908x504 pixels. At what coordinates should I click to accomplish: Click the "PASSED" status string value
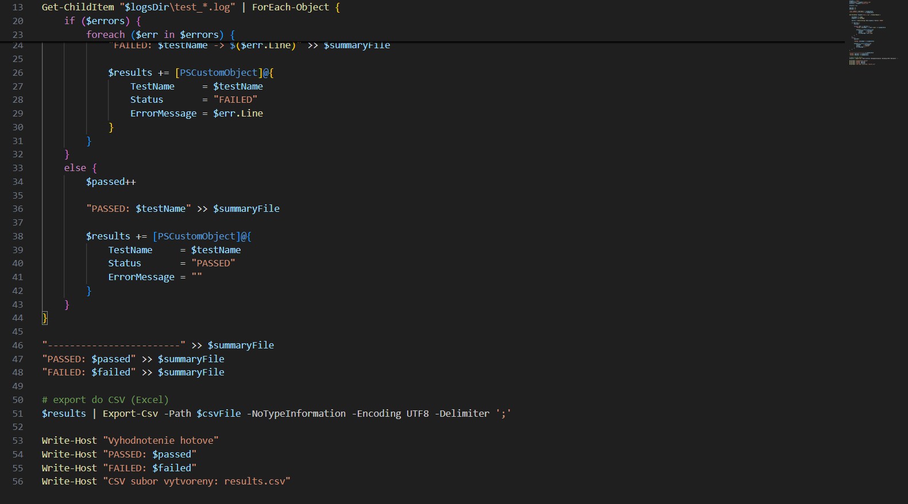213,263
